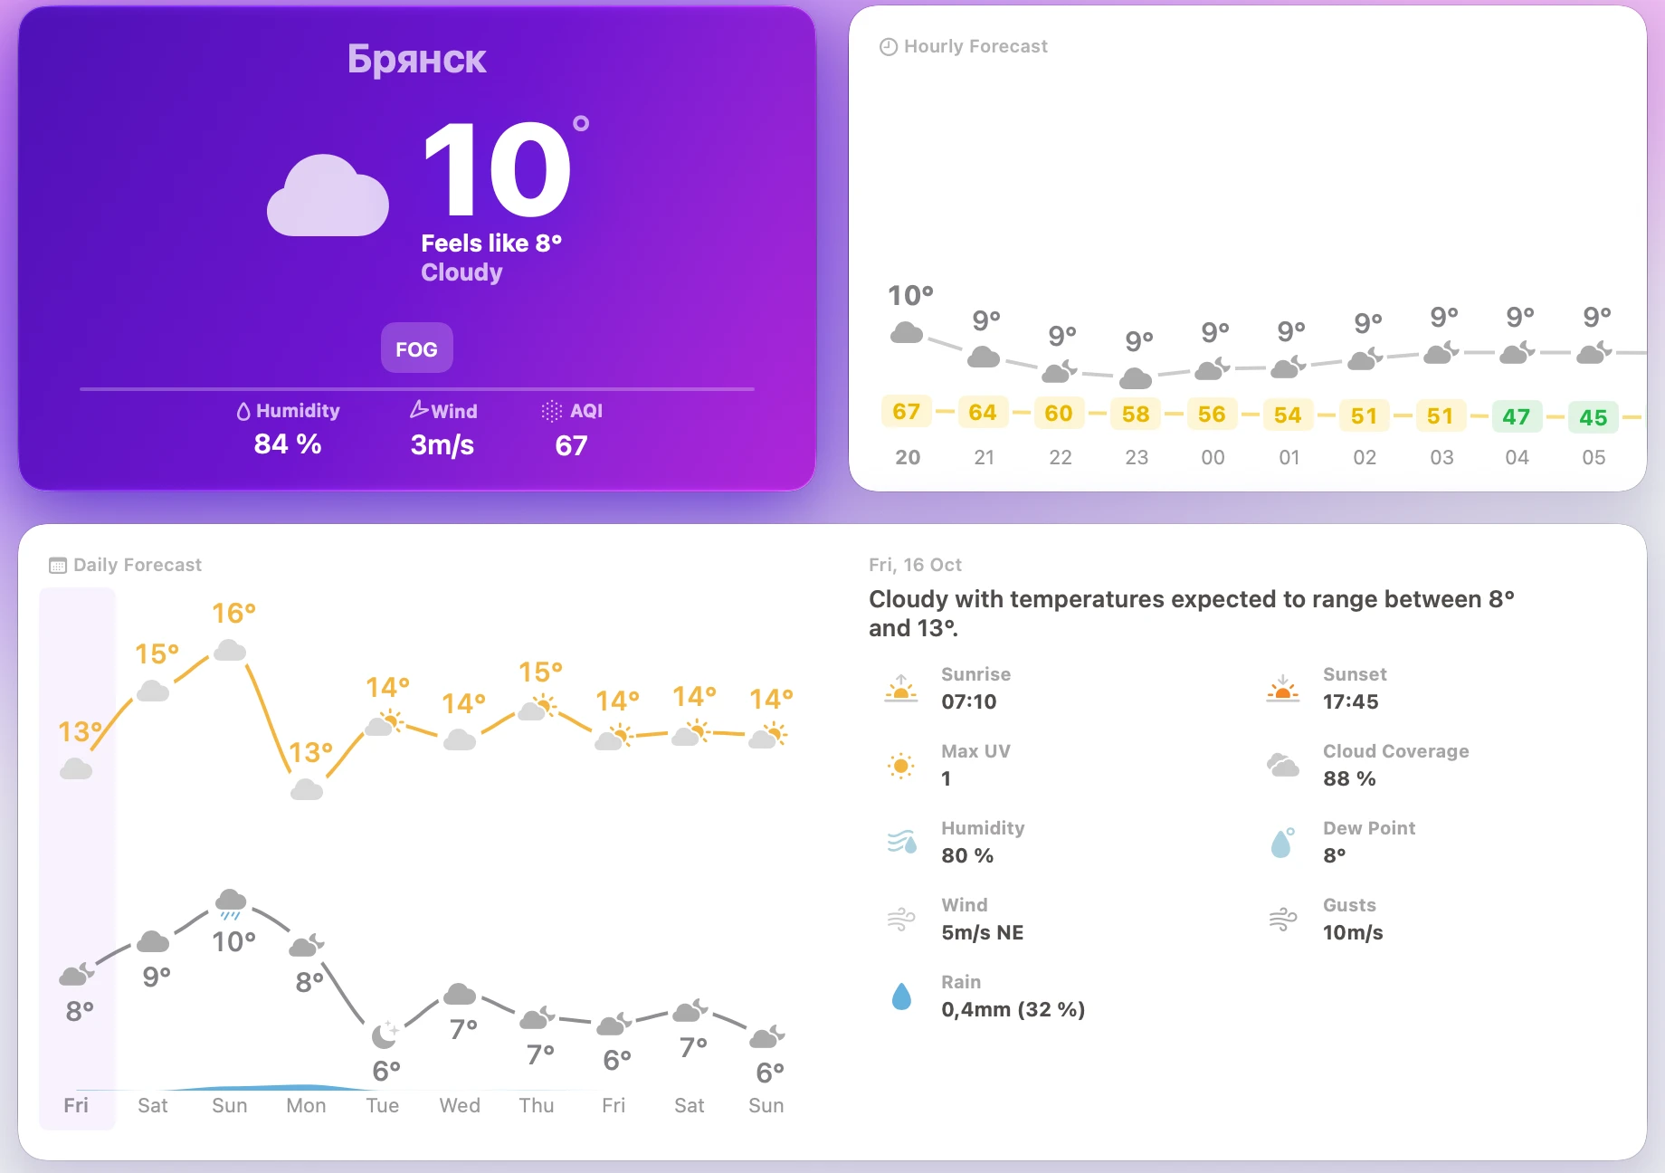Click the Hourly Forecast clock icon

tap(889, 47)
